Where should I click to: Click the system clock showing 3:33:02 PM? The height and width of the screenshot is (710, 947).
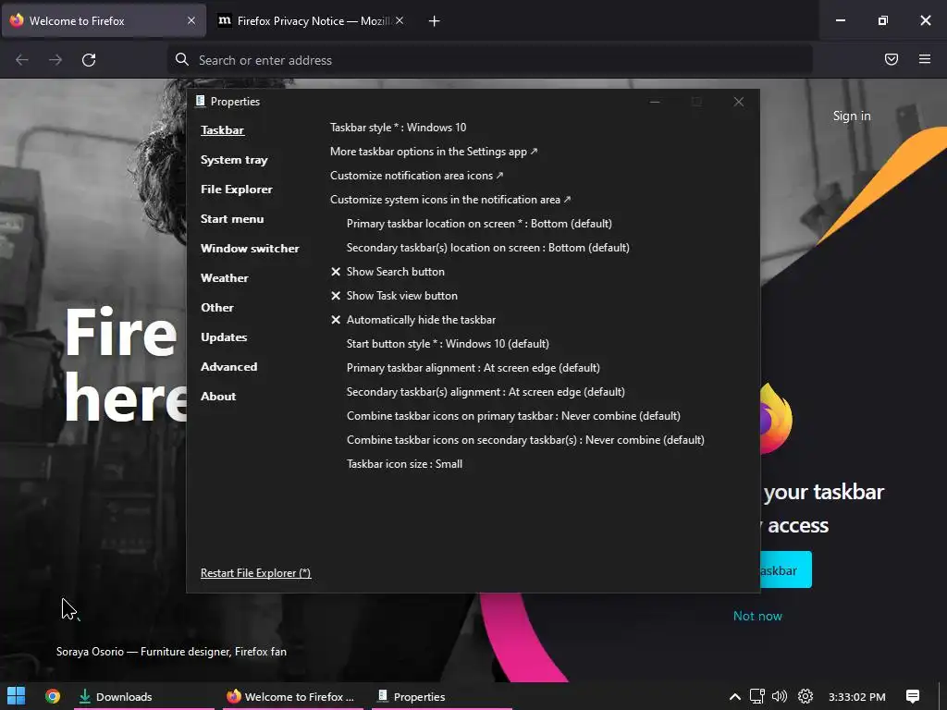pyautogui.click(x=857, y=697)
